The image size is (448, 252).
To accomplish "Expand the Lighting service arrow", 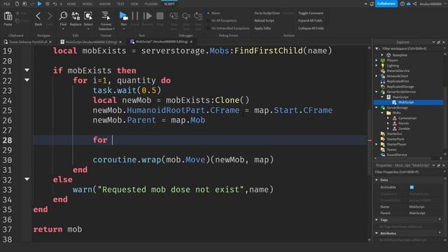I will click(377, 65).
